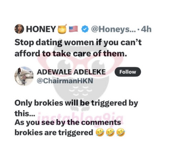This screenshot has height=148, width=172.
Task: Click the first laughing emoji
Action: point(100,132)
